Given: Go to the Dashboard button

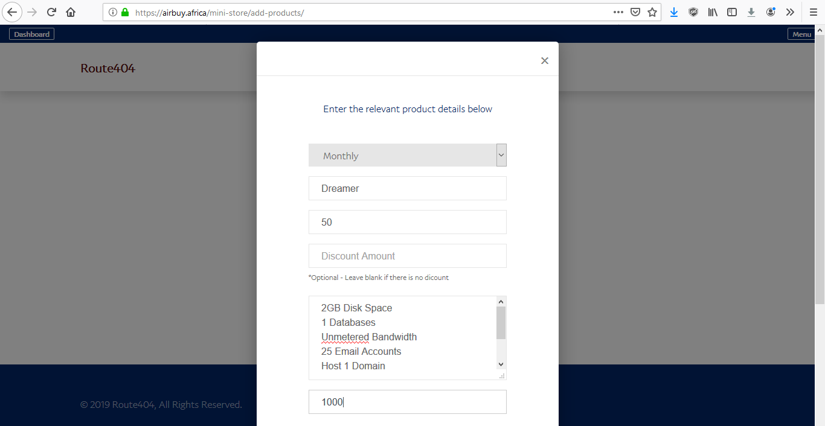Looking at the screenshot, I should click(x=31, y=34).
